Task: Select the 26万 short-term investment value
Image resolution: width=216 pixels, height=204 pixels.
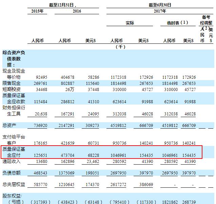Action: point(70,89)
